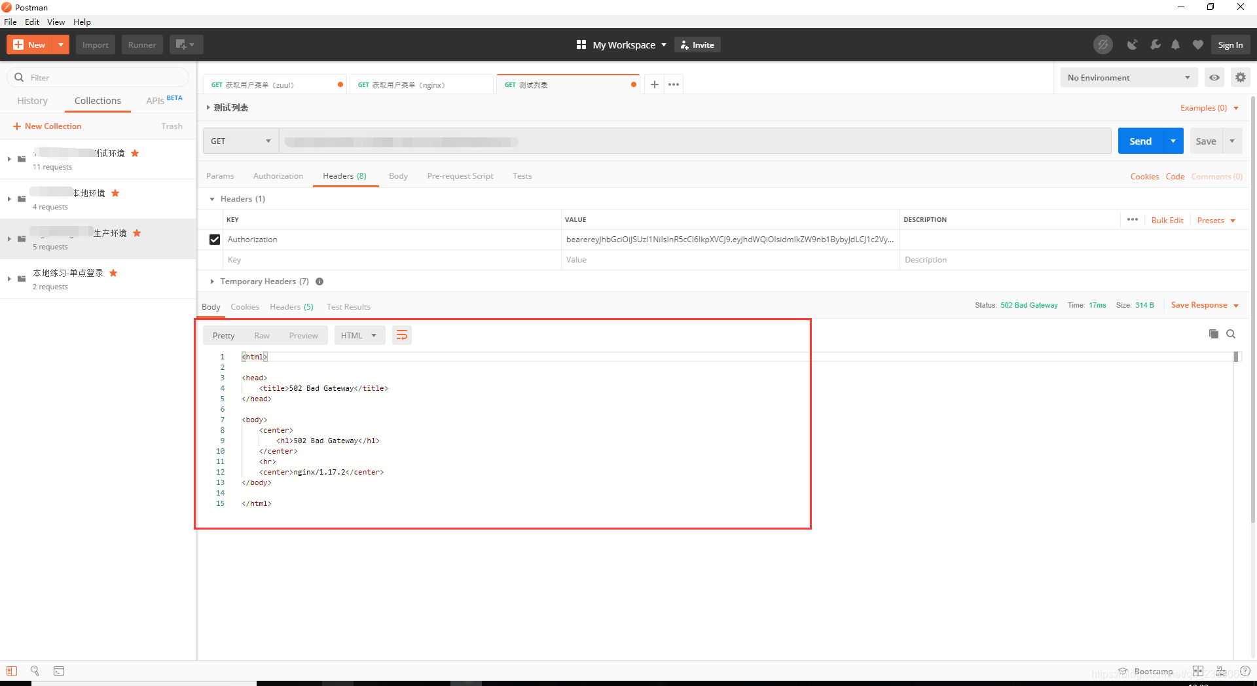Click Bulk Edit in the headers table
The height and width of the screenshot is (686, 1257).
(1167, 220)
